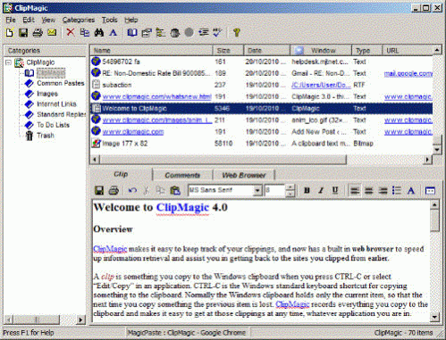The image size is (446, 340).
Task: Insert bullets with the clip editor bullet icon
Action: point(397,190)
